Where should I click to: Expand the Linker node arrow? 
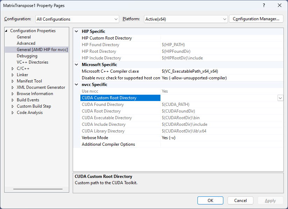(13, 75)
